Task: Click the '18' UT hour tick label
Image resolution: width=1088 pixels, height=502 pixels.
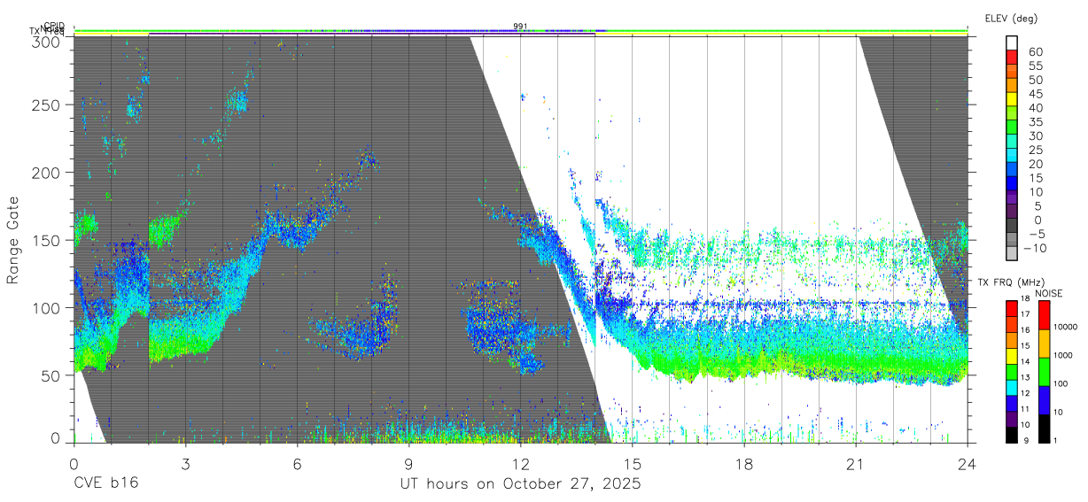Action: [744, 463]
